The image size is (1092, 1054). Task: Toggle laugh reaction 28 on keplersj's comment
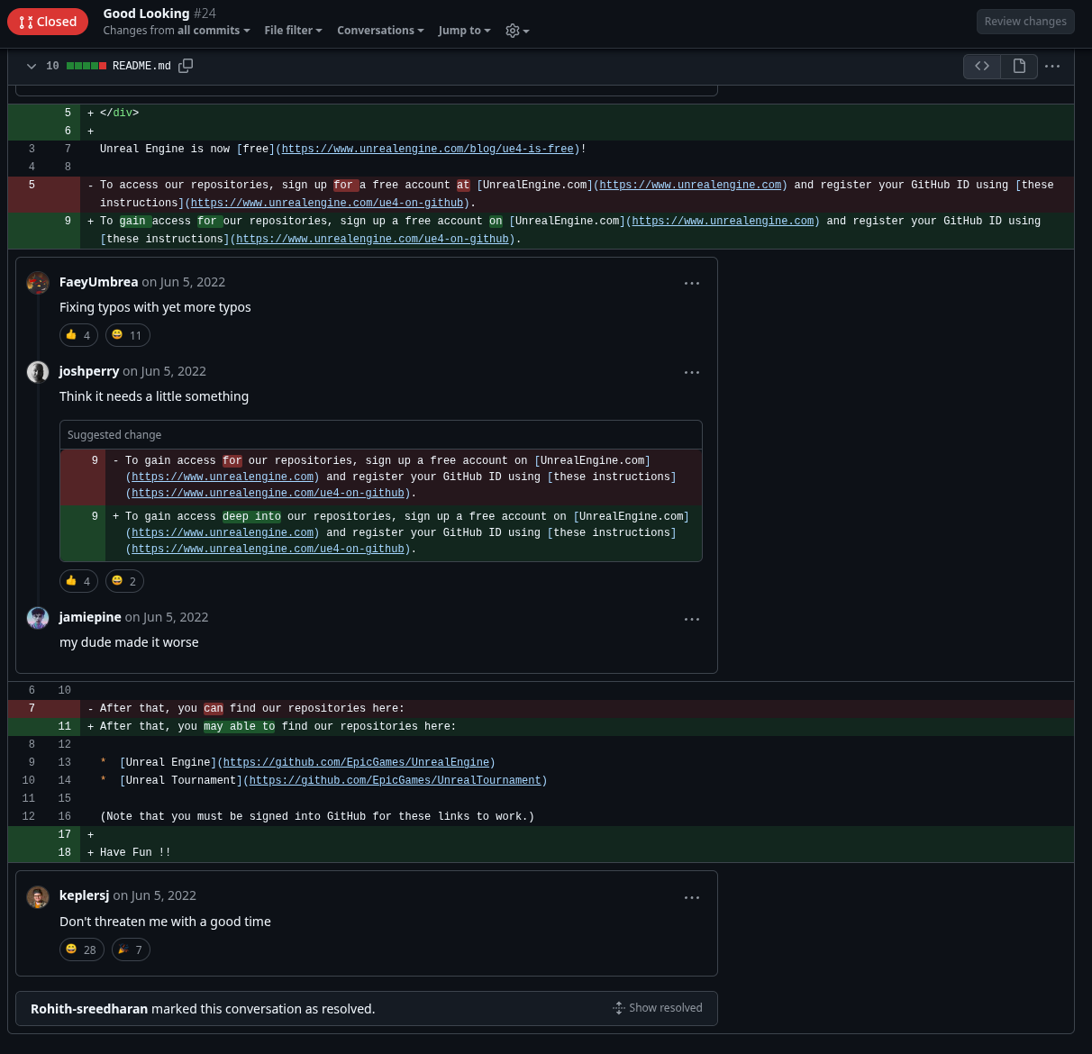click(82, 950)
